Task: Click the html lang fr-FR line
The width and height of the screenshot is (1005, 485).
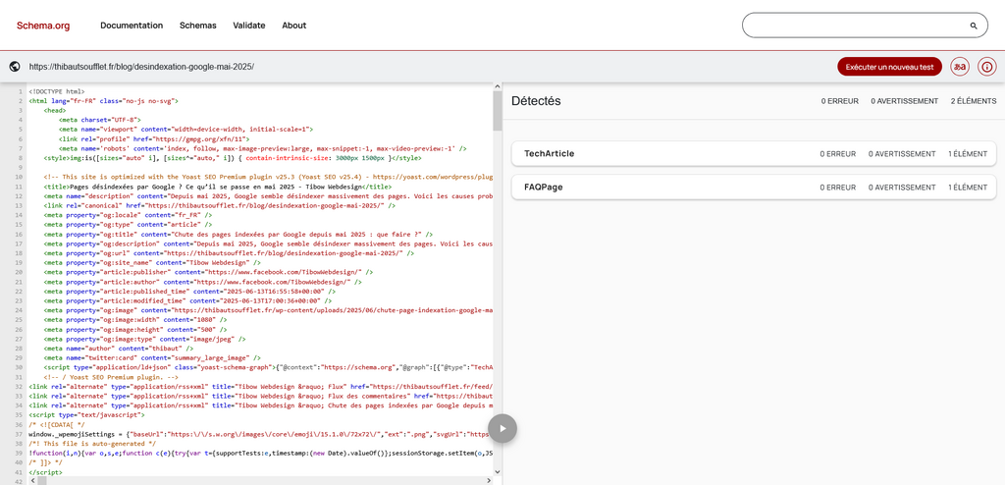Action: [103, 101]
